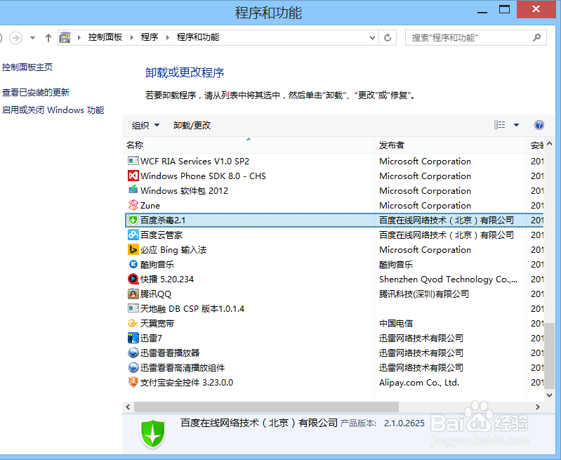
Task: Select 支付宝安全控件 3.23.0.0 name
Action: coord(187,382)
